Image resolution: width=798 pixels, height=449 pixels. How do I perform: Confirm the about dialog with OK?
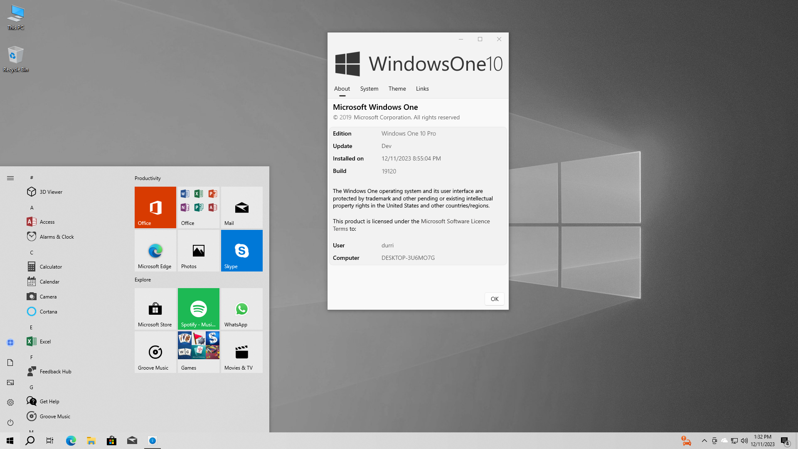point(494,299)
